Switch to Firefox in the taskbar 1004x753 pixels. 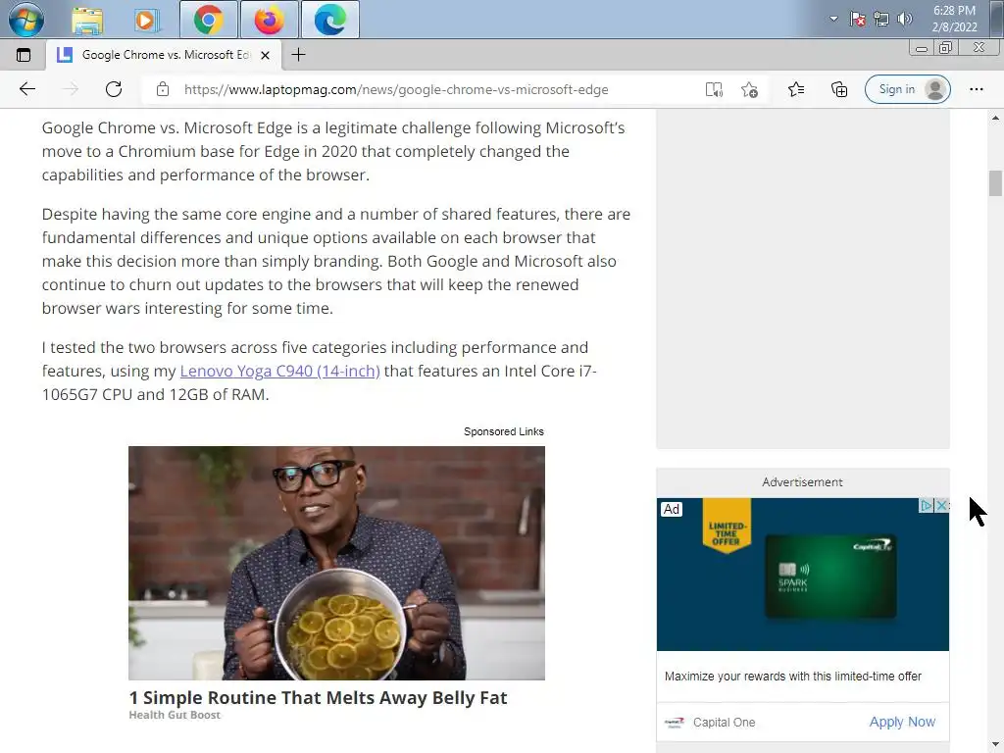coord(269,20)
